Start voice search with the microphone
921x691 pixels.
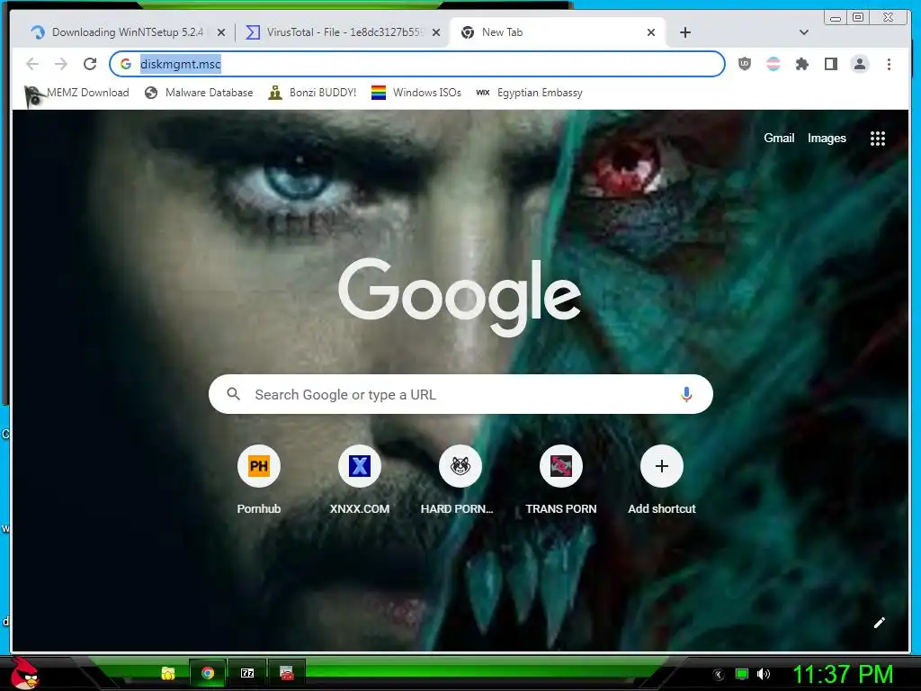[686, 394]
